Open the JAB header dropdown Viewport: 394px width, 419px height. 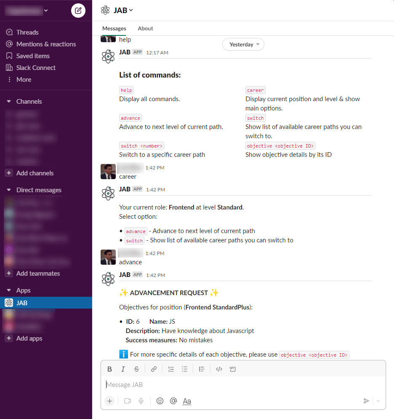[131, 10]
